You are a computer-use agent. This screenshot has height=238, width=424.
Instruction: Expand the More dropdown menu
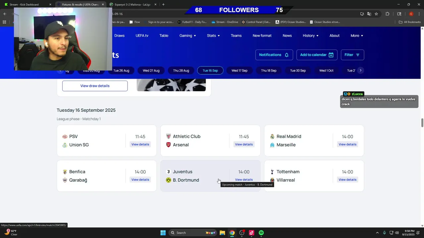pyautogui.click(x=357, y=36)
